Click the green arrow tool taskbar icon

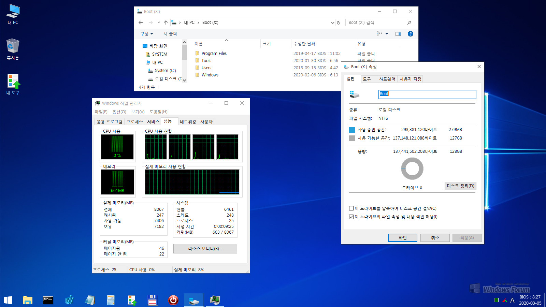click(132, 300)
